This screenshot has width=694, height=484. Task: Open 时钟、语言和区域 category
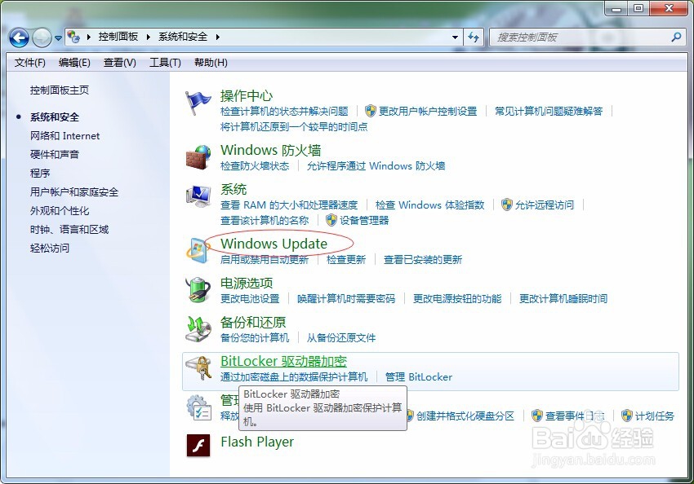pos(69,229)
